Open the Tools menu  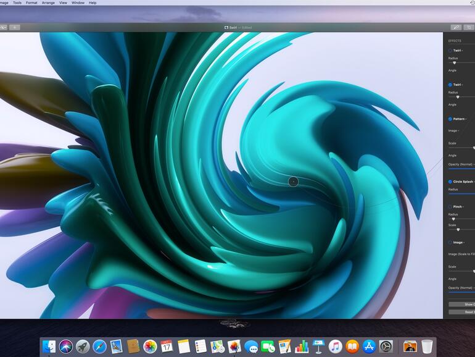click(17, 2)
